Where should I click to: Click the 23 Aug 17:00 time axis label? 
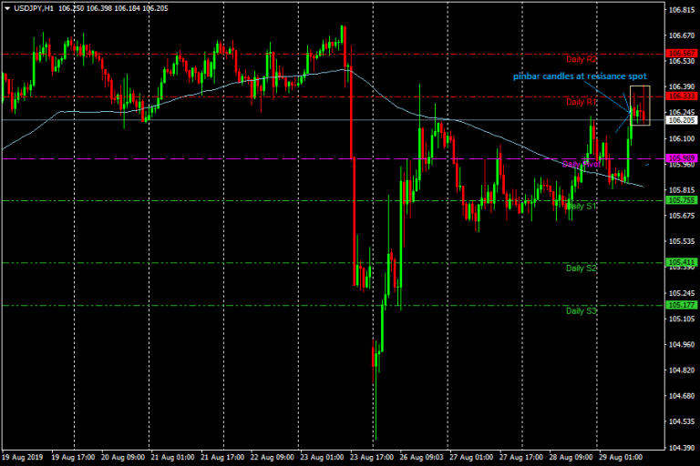pos(370,456)
